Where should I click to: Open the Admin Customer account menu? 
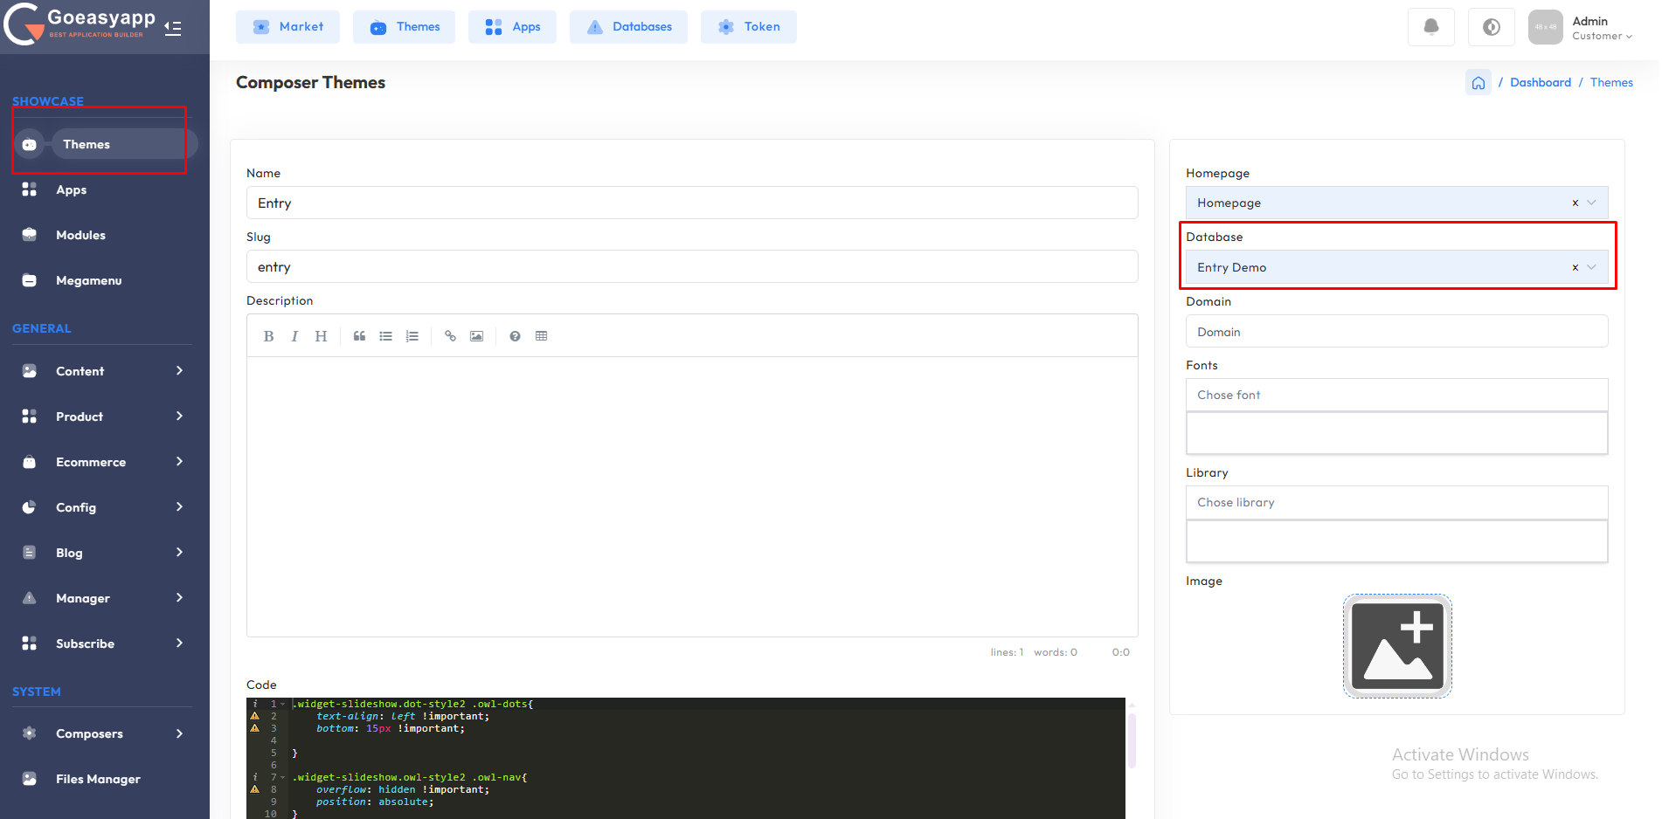point(1582,27)
